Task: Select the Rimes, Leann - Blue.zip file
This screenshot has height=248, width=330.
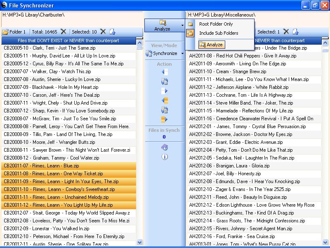Action: point(68,166)
